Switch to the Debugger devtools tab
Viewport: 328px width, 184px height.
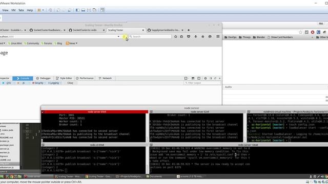point(43,78)
